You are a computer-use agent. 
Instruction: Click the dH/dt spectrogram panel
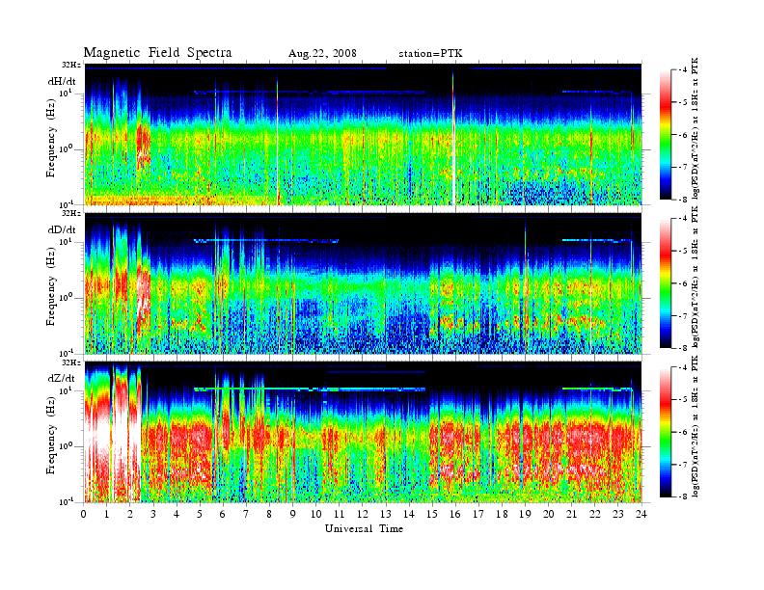[x=363, y=134]
